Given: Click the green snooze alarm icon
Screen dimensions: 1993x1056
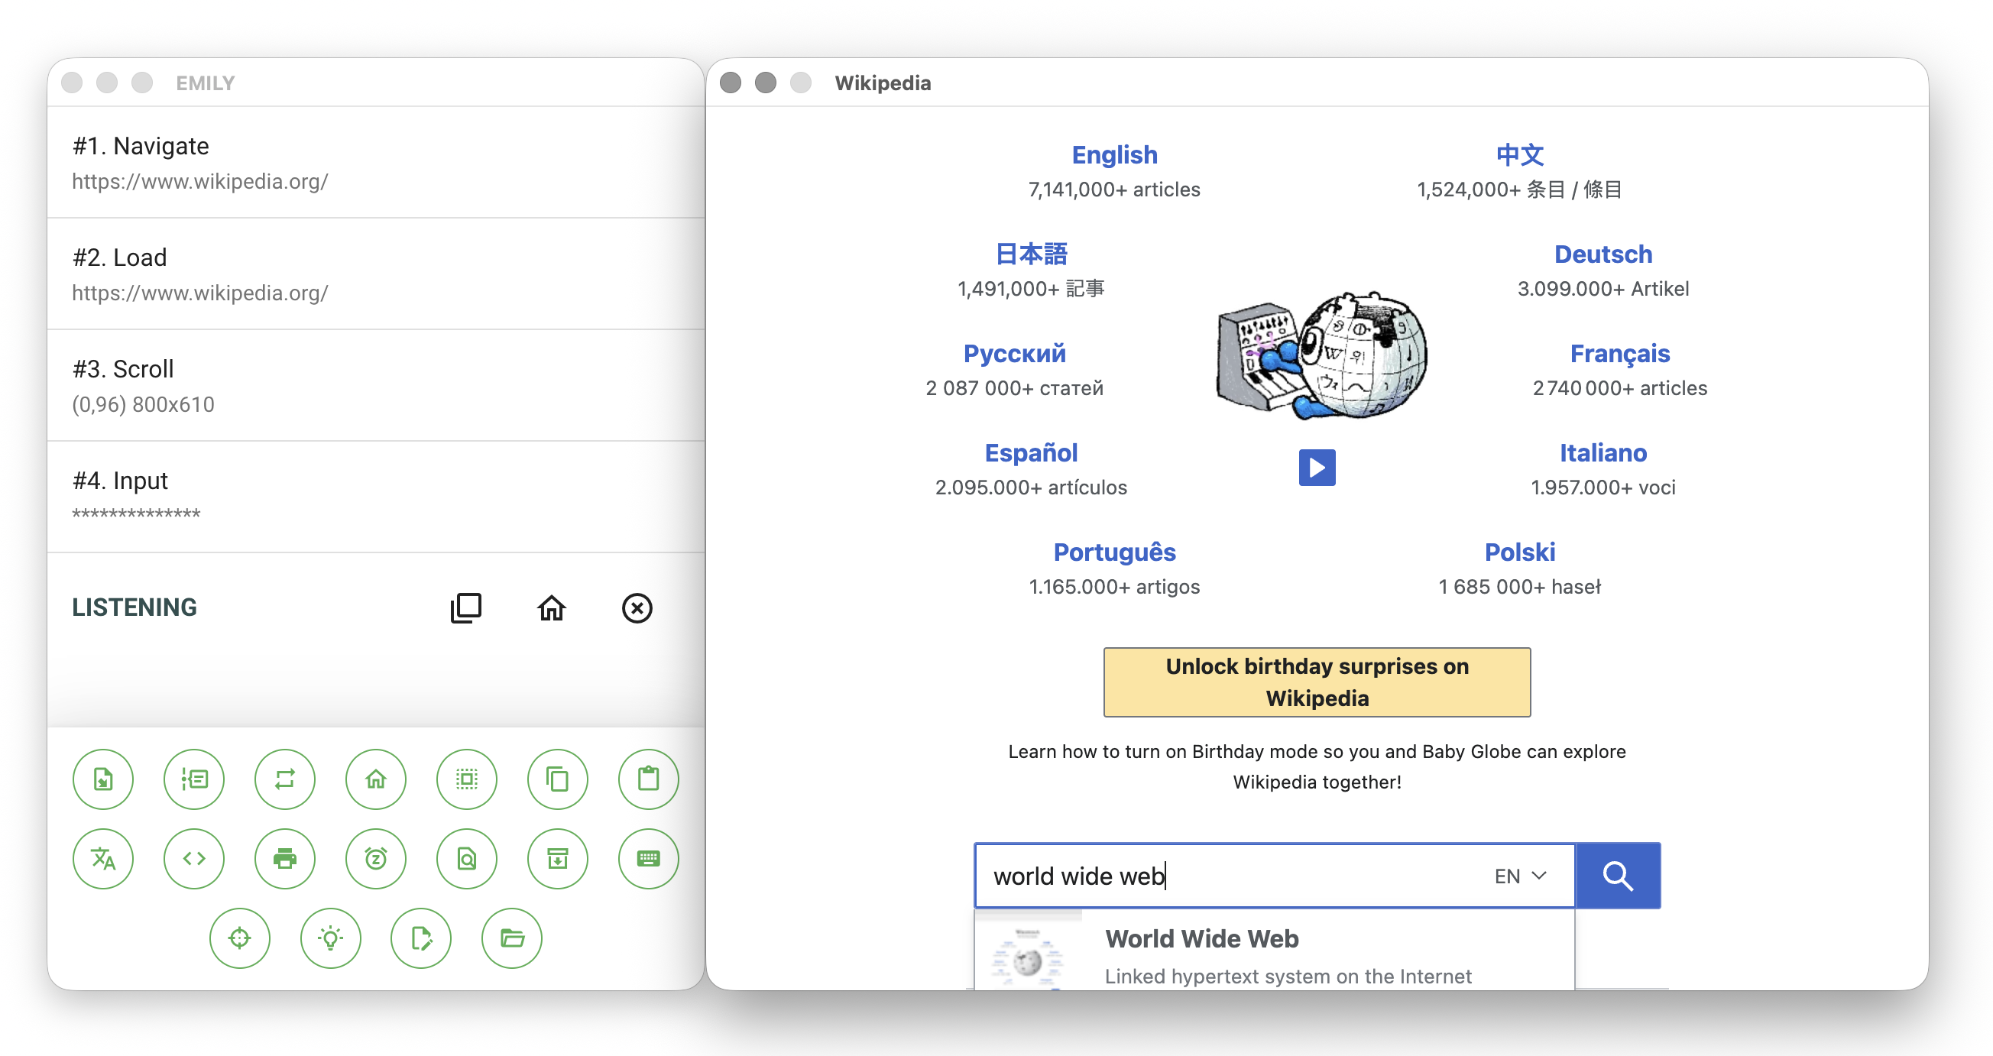Looking at the screenshot, I should coord(376,859).
